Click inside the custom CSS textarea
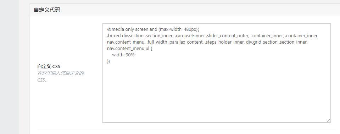The height and width of the screenshot is (134, 340). pos(216,73)
